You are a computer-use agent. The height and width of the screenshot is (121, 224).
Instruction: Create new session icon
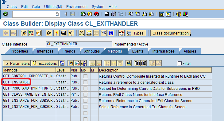click(x=162, y=14)
